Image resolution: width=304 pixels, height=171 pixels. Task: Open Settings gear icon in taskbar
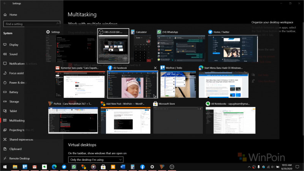click(x=152, y=167)
